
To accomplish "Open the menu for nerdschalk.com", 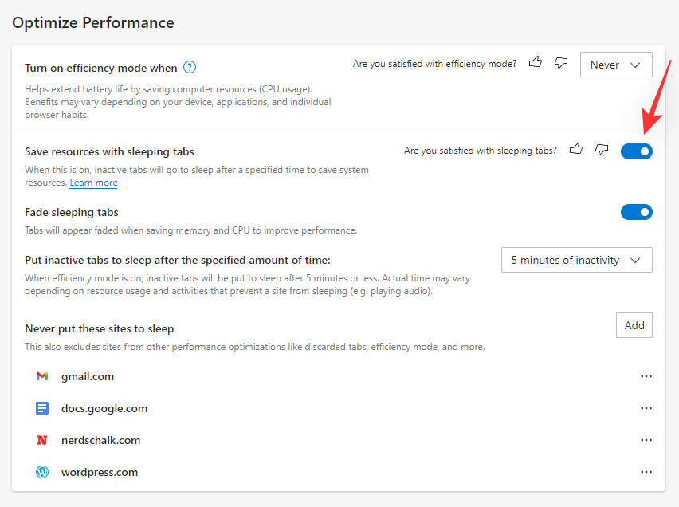I will pos(646,439).
